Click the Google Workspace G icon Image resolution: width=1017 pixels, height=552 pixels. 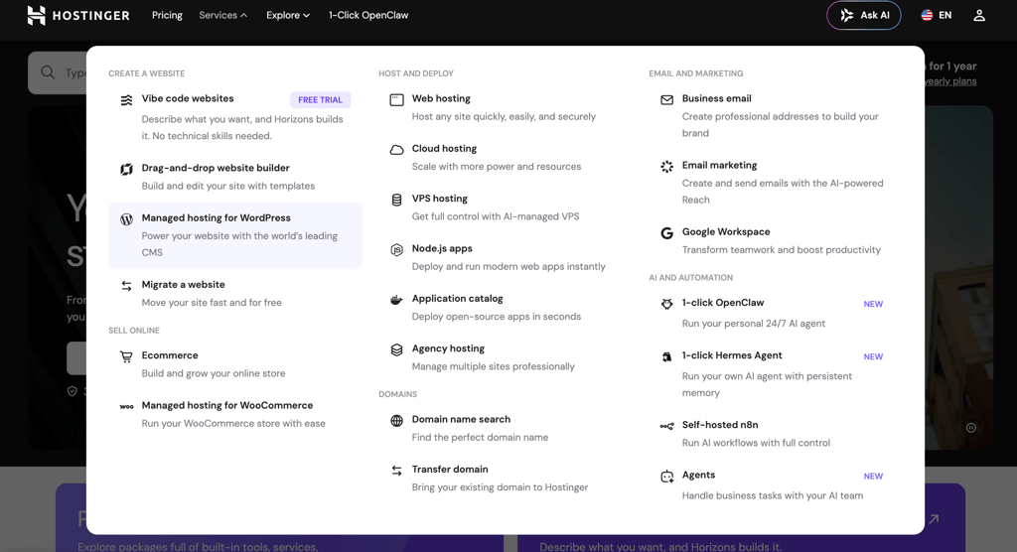coord(666,233)
